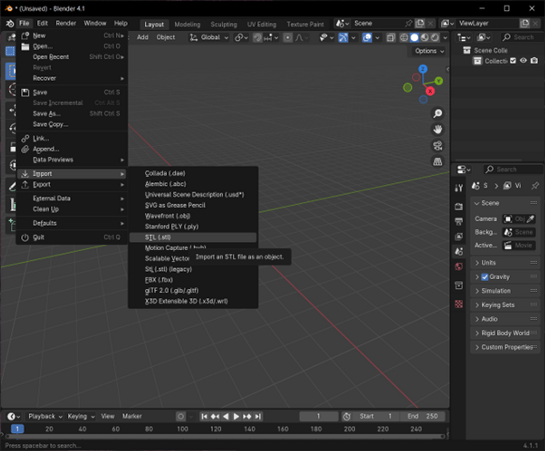Screen dimensions: 545x451
Task: Click the End frame slider showing 250
Action: (423, 416)
